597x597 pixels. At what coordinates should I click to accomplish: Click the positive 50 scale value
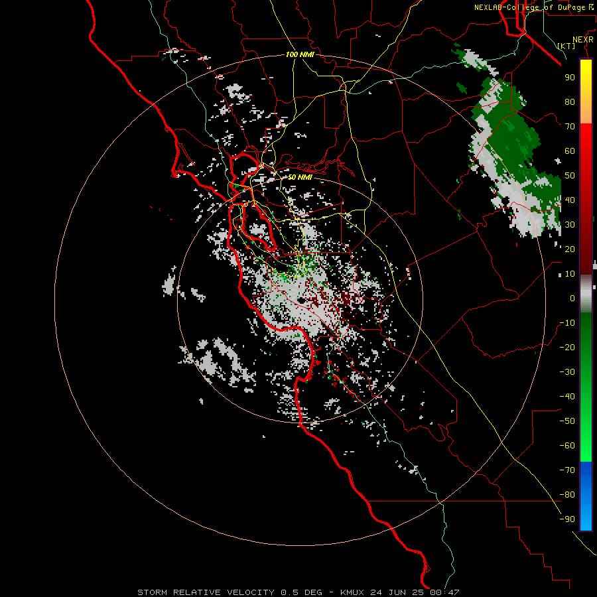[570, 176]
